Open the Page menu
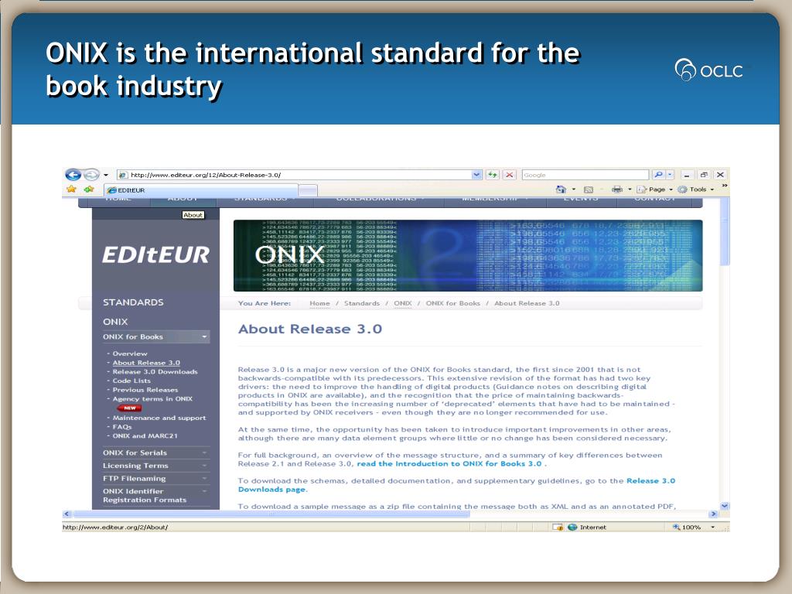Image resolution: width=792 pixels, height=594 pixels. tap(654, 189)
